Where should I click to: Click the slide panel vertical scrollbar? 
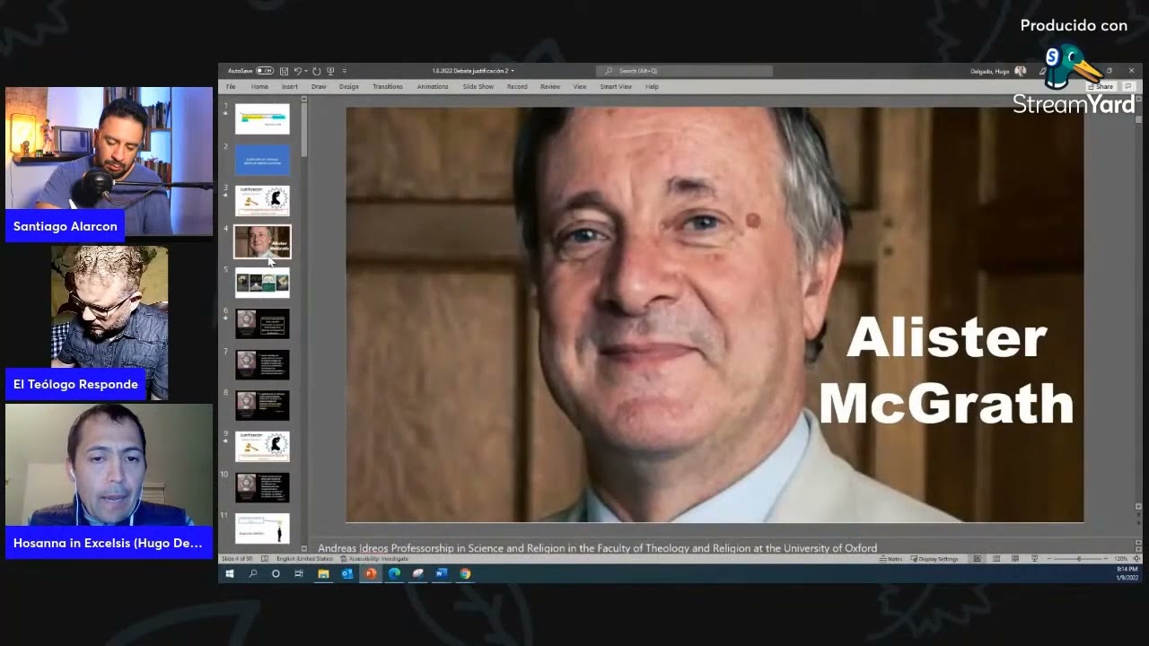304,323
